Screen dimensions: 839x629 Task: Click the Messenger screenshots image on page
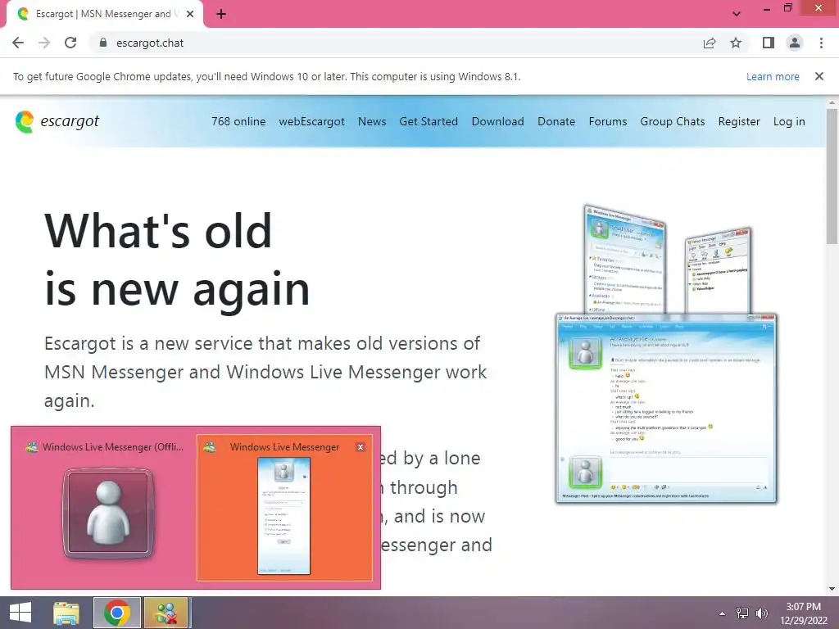667,354
